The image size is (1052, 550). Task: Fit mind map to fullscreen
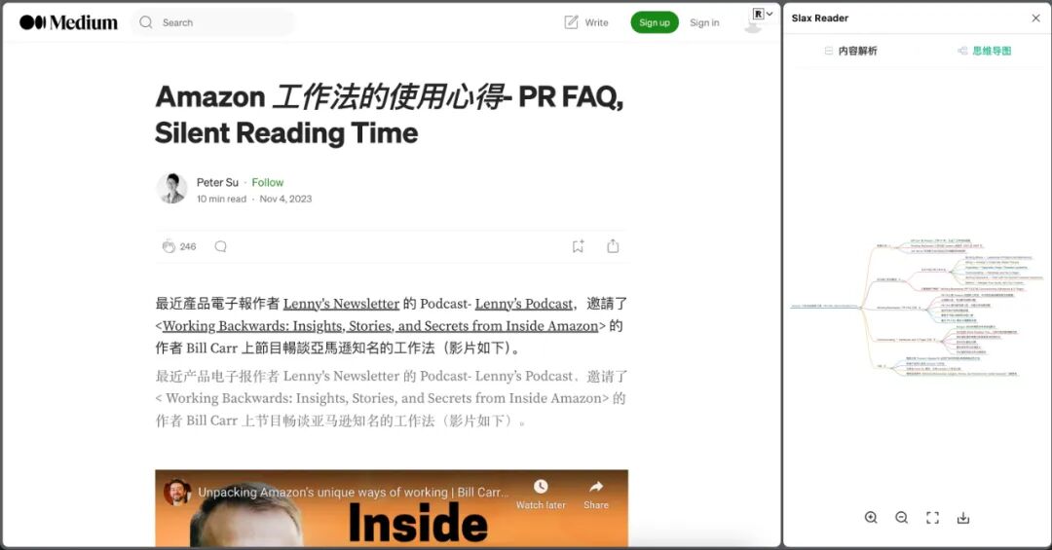tap(932, 517)
